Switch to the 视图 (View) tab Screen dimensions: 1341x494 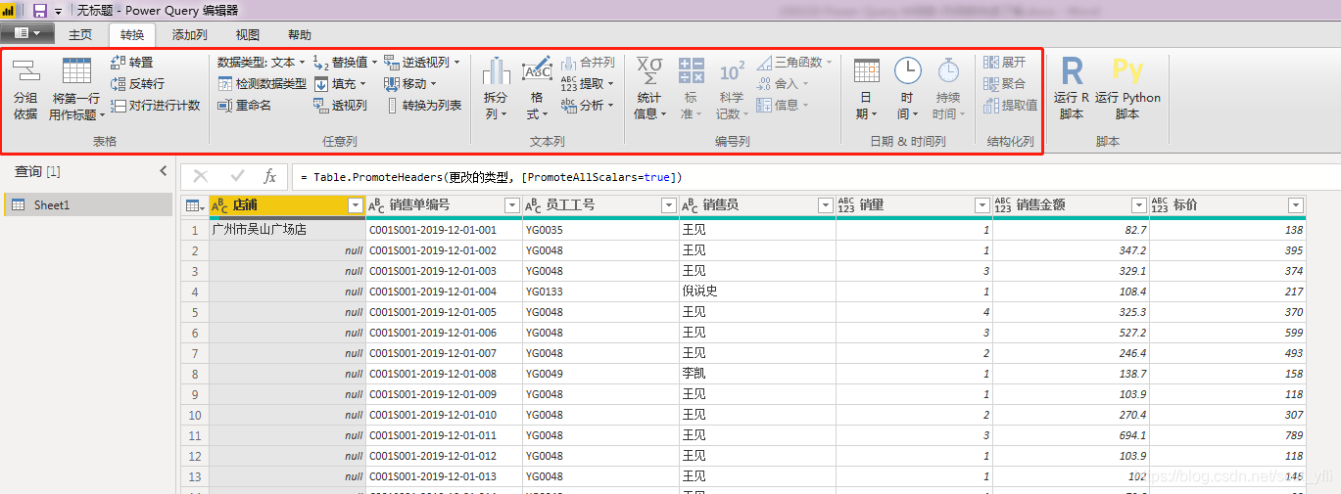click(x=248, y=35)
